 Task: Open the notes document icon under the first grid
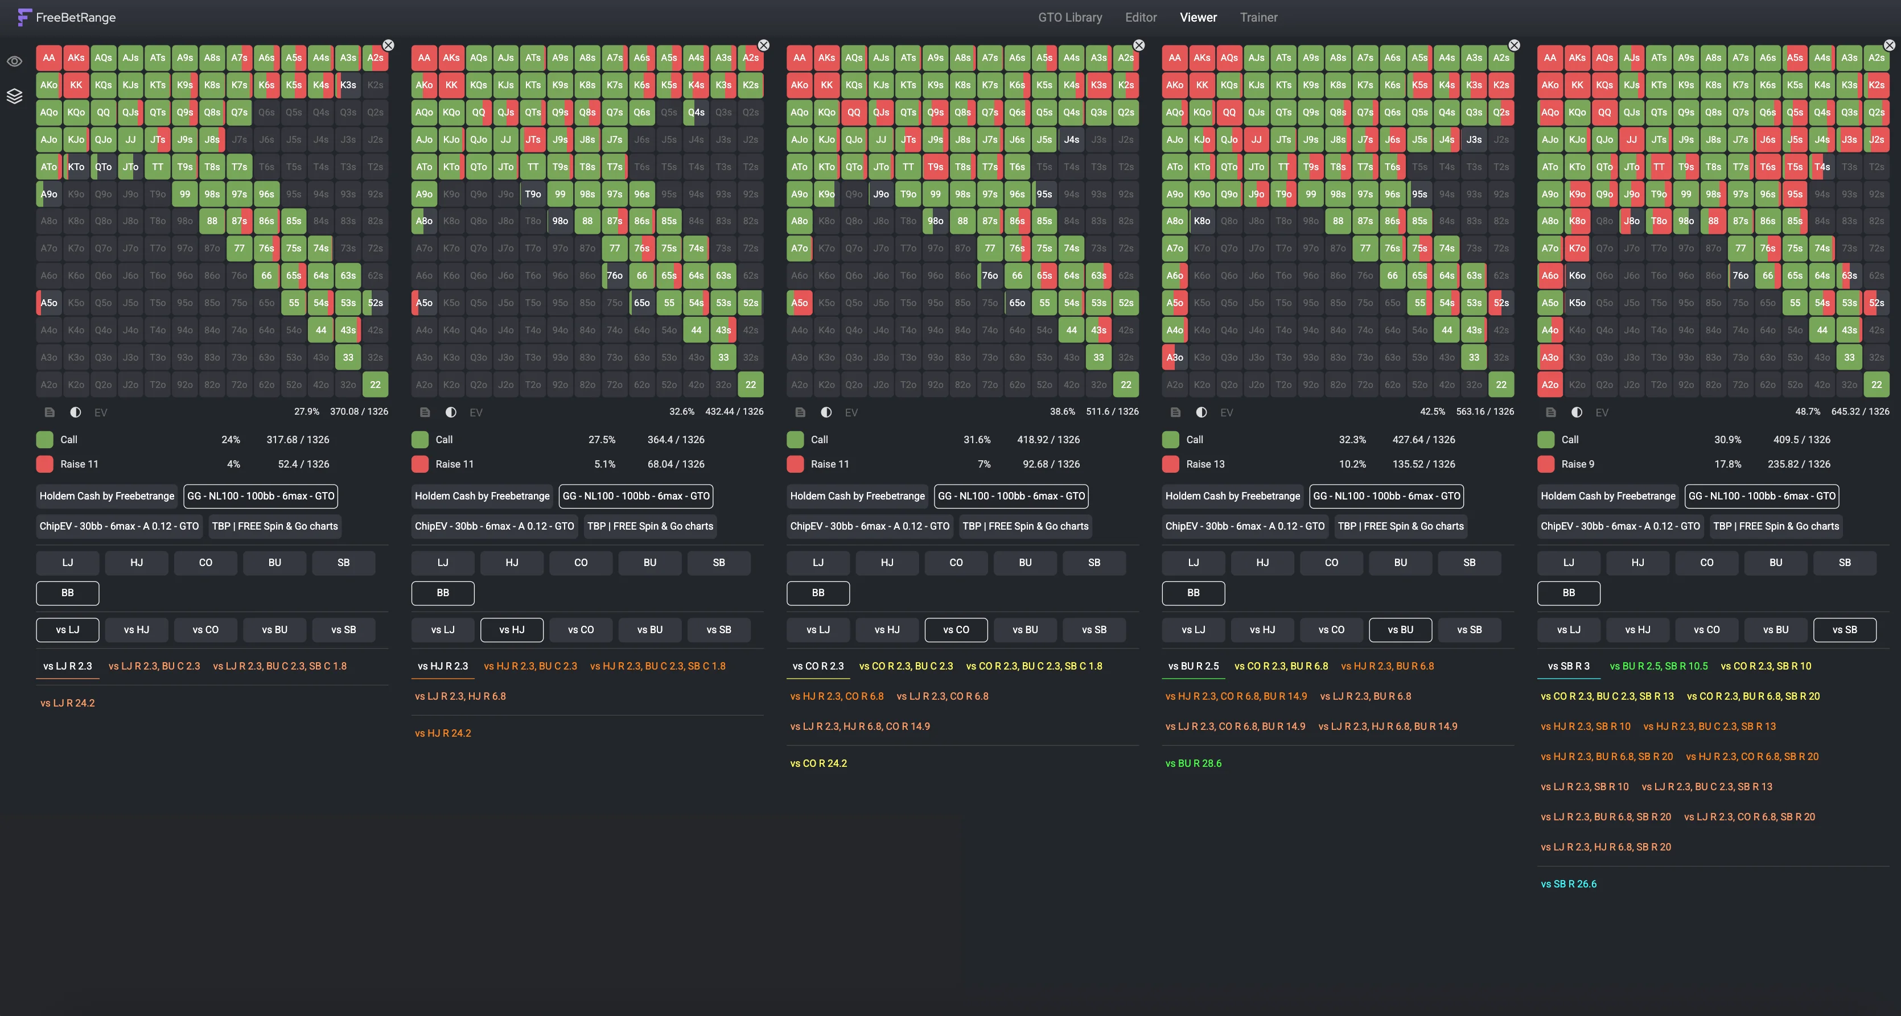click(x=50, y=412)
